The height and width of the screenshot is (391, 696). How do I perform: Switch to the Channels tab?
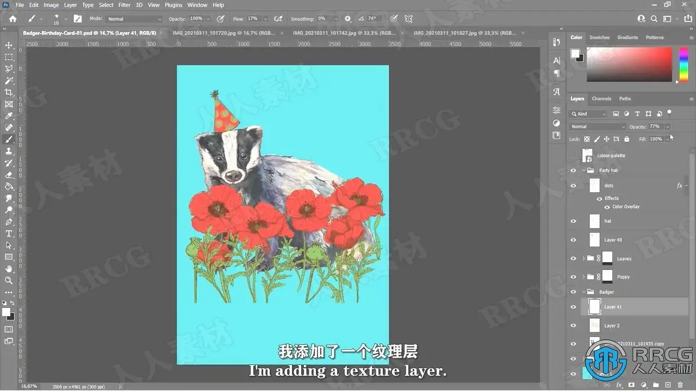[x=601, y=99]
